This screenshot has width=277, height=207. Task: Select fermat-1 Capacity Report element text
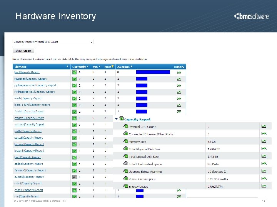click(x=30, y=170)
